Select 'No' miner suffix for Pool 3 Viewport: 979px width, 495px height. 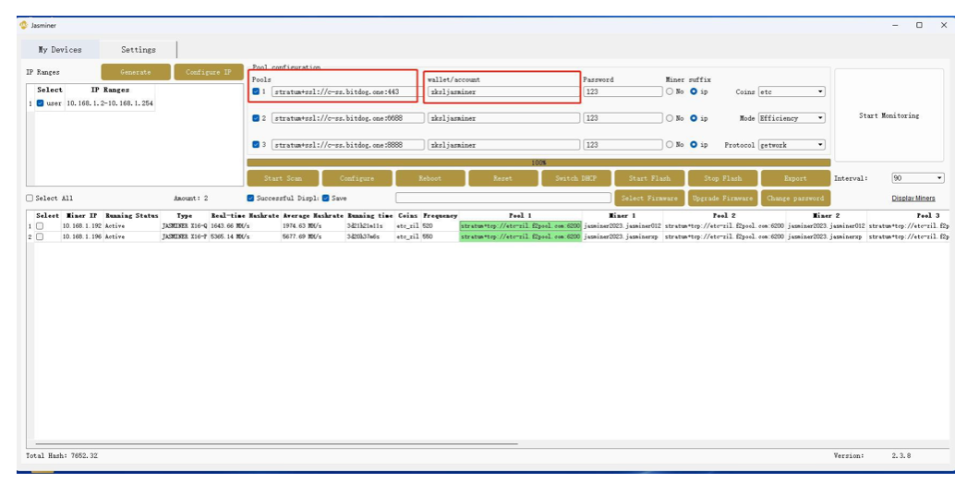pos(670,144)
